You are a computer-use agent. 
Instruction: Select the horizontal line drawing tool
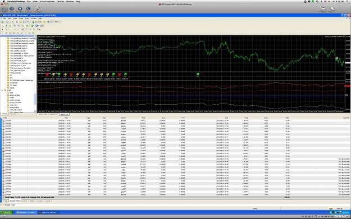coord(15,30)
